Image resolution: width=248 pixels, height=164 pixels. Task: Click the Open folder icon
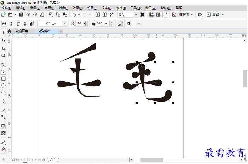click(11, 15)
